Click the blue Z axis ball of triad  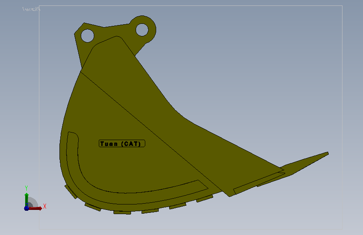pyautogui.click(x=26, y=208)
